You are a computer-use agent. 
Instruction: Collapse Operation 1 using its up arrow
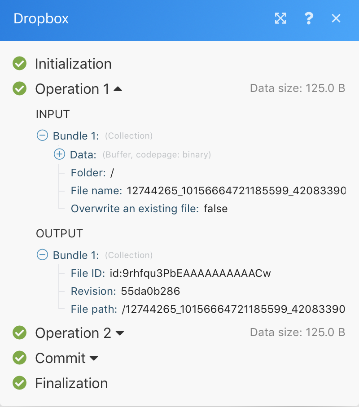(118, 89)
